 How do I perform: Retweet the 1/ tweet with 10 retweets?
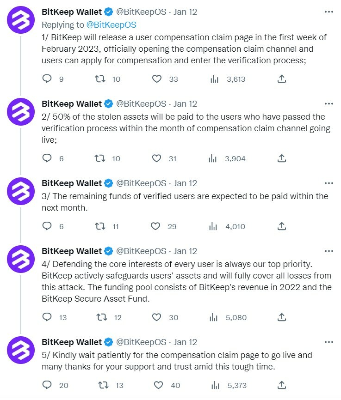tap(100, 79)
